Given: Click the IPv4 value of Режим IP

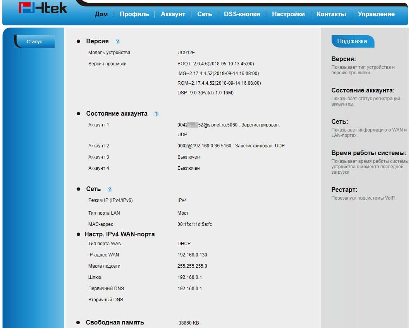Looking at the screenshot, I should tap(182, 200).
